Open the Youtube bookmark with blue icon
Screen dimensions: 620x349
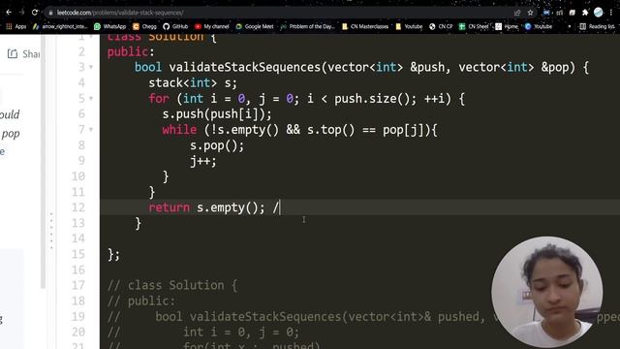click(539, 26)
